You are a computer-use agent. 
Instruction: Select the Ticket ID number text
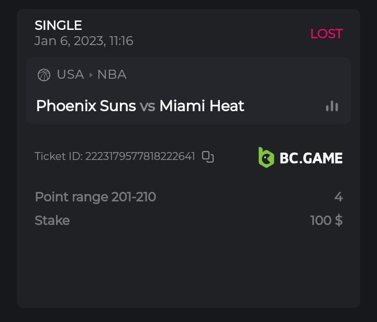[140, 156]
